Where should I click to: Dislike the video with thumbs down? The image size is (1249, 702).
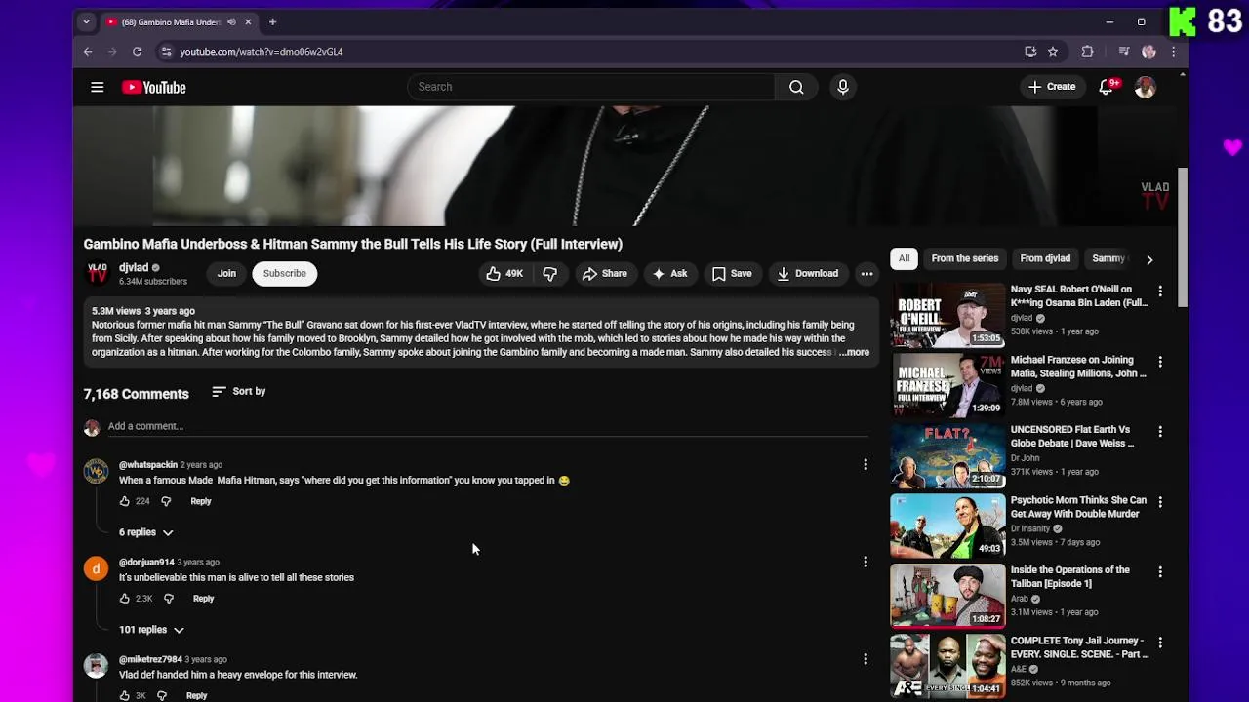click(550, 274)
